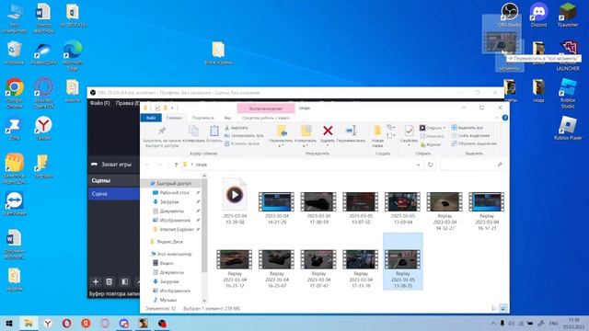The height and width of the screenshot is (331, 589).
Task: Open the Explorer File tab
Action: pyautogui.click(x=151, y=118)
